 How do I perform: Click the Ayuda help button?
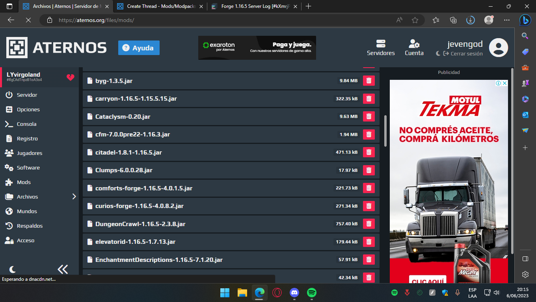click(x=139, y=48)
